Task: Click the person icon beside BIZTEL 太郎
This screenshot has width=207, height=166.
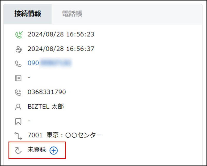Action: pyautogui.click(x=18, y=107)
